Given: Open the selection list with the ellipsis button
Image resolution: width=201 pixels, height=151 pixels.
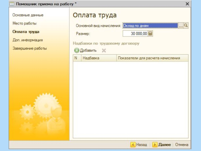Looking at the screenshot, I should coord(181,26).
